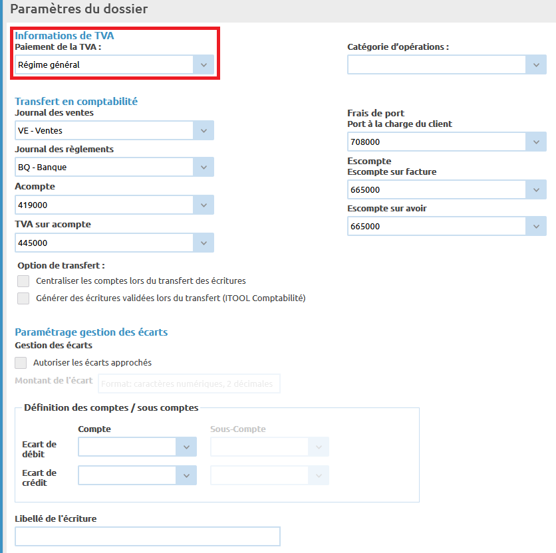The height and width of the screenshot is (553, 556).
Task: Click the Ecart de crédit Sous-Compte dropdown
Action: (269, 475)
